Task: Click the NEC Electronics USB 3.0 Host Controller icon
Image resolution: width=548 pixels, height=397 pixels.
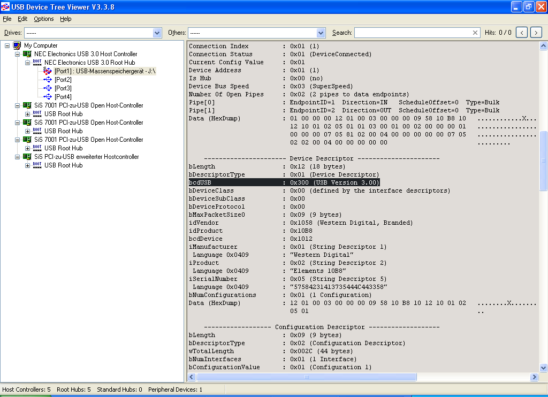Action: click(27, 54)
